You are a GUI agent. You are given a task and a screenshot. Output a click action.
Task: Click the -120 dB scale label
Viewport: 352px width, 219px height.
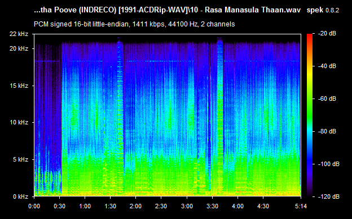pyautogui.click(x=329, y=197)
